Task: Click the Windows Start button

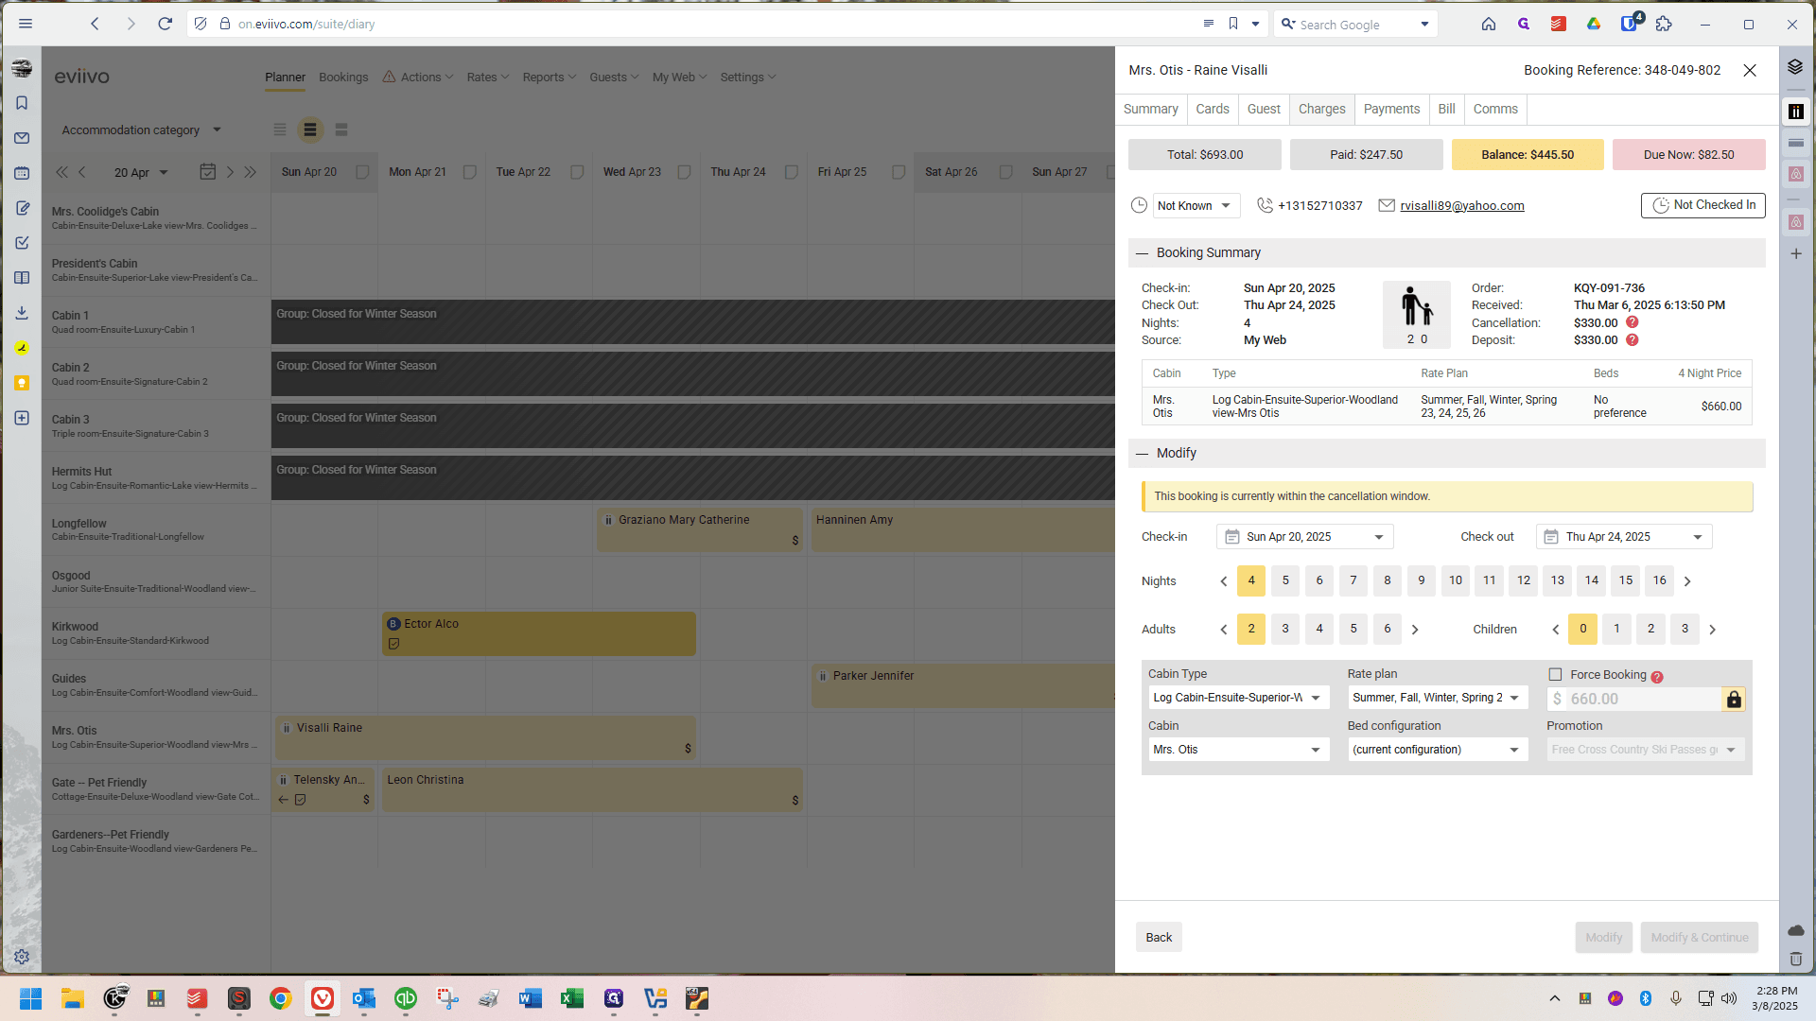Action: tap(30, 998)
